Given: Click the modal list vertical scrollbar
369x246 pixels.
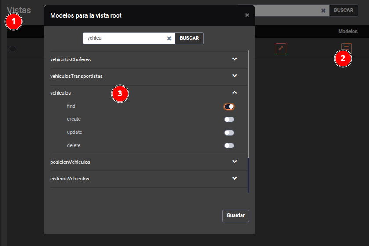Looking at the screenshot, I should [x=248, y=106].
